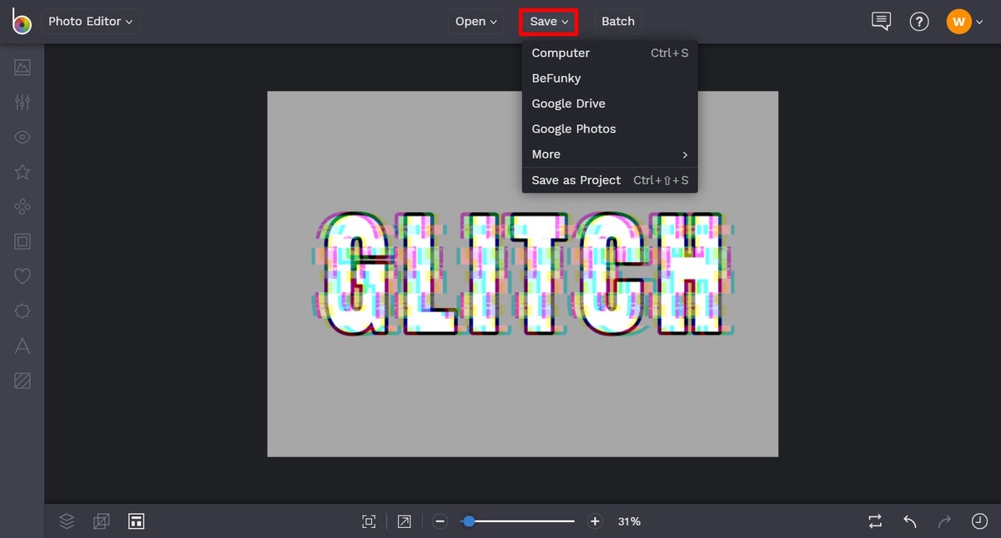The height and width of the screenshot is (538, 1001).
Task: Open the Photo Editor mode dropdown
Action: coord(89,21)
